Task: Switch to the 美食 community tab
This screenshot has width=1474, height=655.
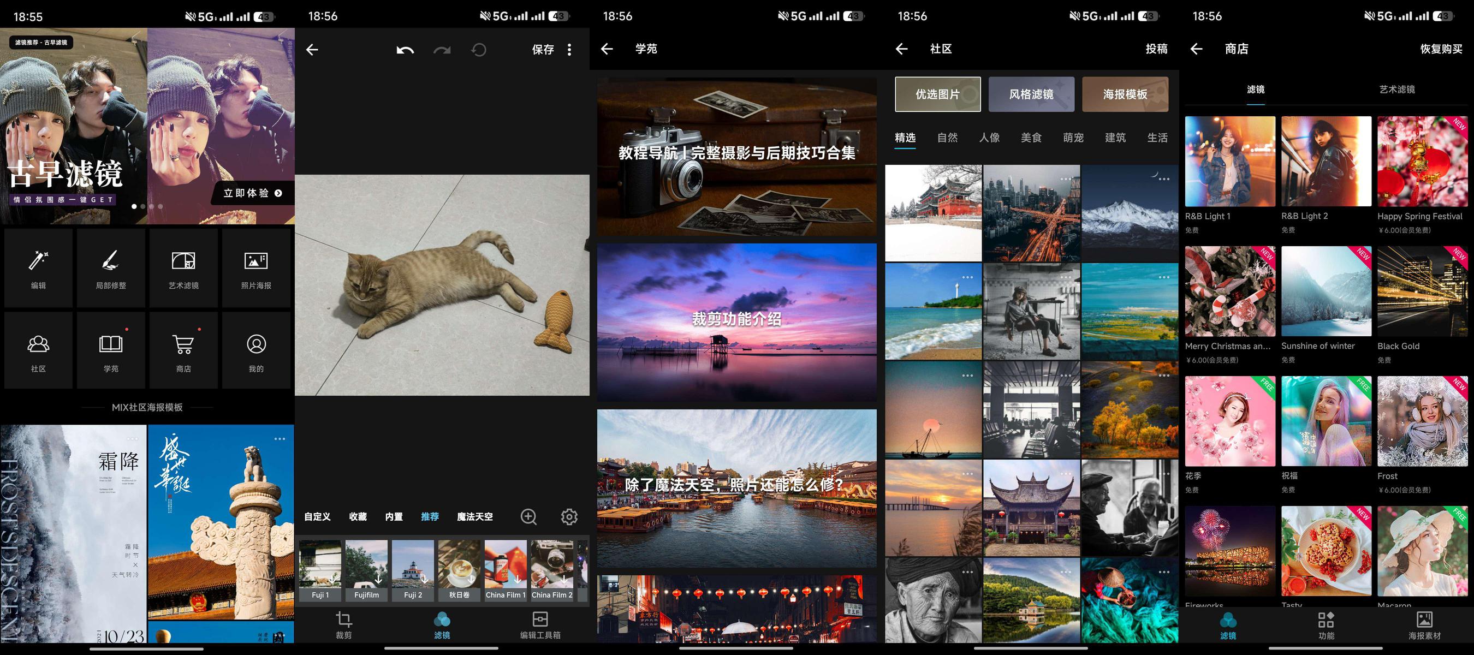Action: 1031,138
